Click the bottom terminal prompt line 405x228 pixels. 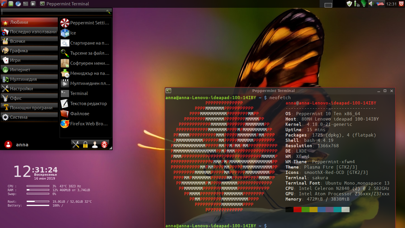(x=216, y=225)
